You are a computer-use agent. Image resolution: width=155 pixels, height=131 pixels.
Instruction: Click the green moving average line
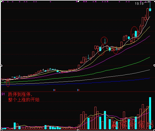point(75,77)
